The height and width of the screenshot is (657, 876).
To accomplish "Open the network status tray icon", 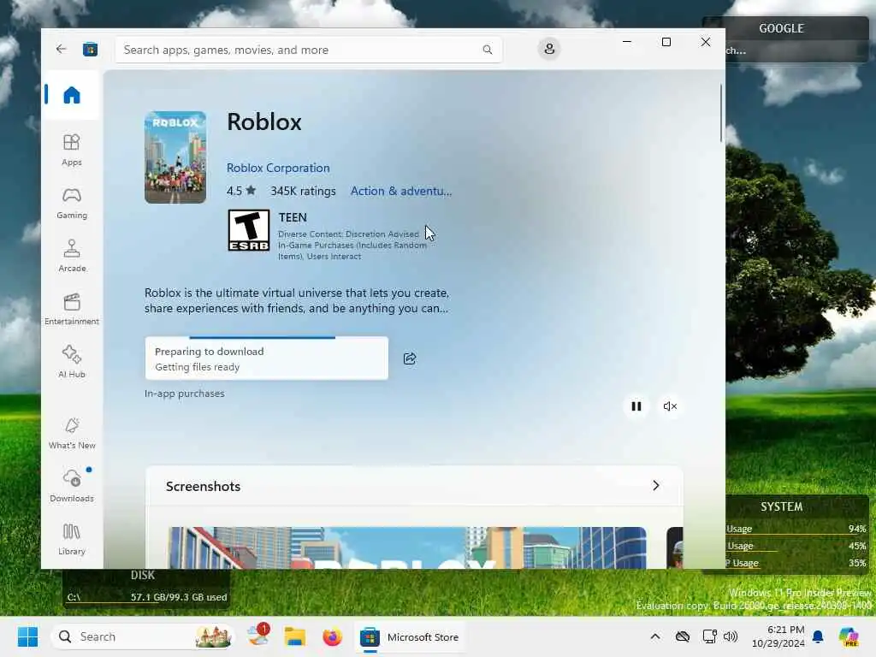I will [x=709, y=636].
